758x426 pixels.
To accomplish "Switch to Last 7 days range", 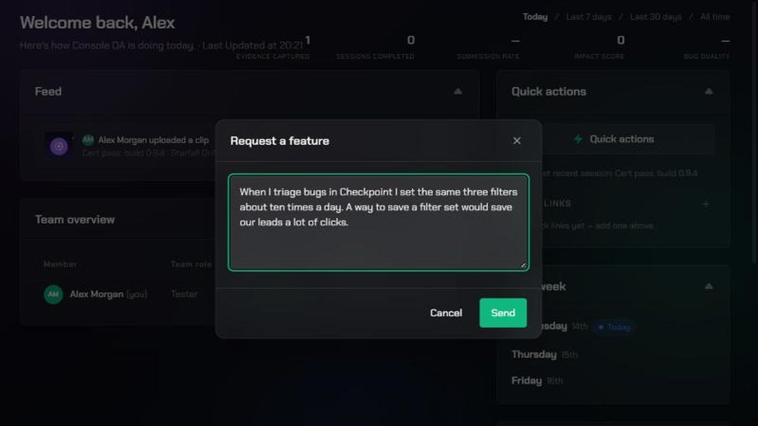I will tap(589, 17).
